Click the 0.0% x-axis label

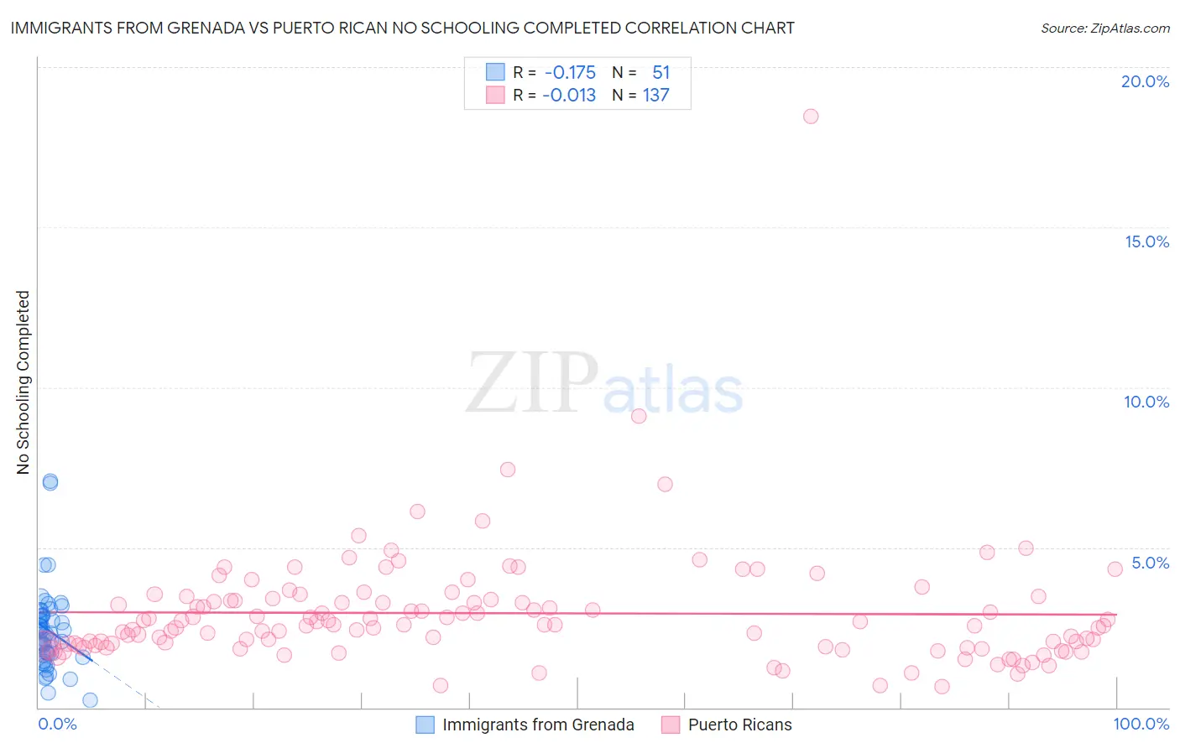tap(57, 724)
